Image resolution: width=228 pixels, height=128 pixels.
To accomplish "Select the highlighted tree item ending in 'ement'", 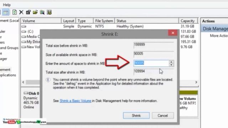I will 5,70.
